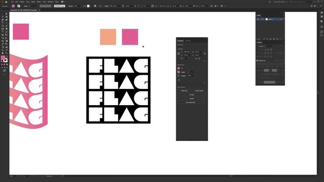Viewport: 324px width, 182px height.
Task: Open the Start Global Edit options dropdown
Action: pos(205,102)
